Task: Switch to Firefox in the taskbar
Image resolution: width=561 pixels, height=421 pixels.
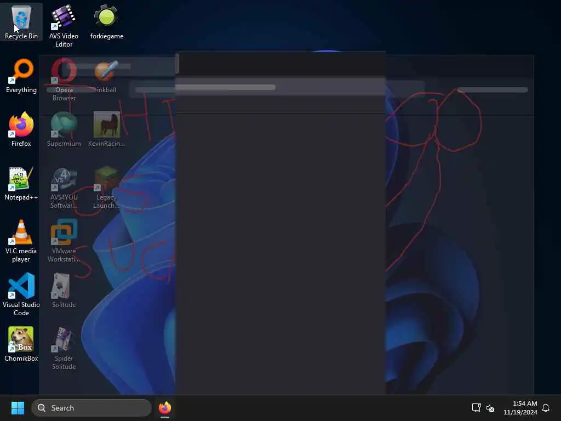Action: (165, 408)
